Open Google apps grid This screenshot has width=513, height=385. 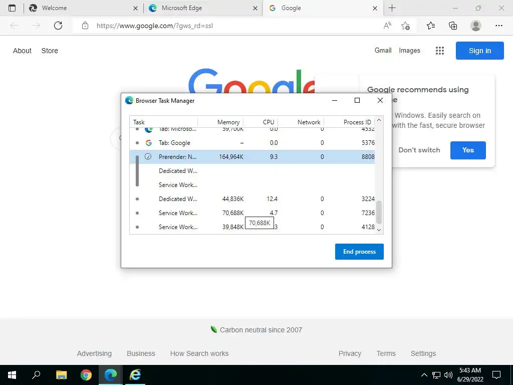(x=440, y=51)
